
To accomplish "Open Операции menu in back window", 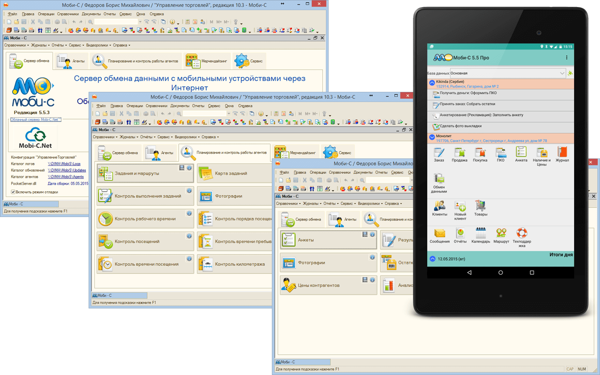I will [46, 14].
